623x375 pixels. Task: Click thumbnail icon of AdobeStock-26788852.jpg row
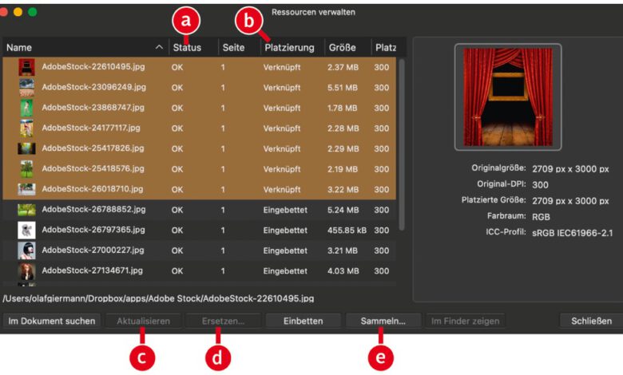(26, 210)
